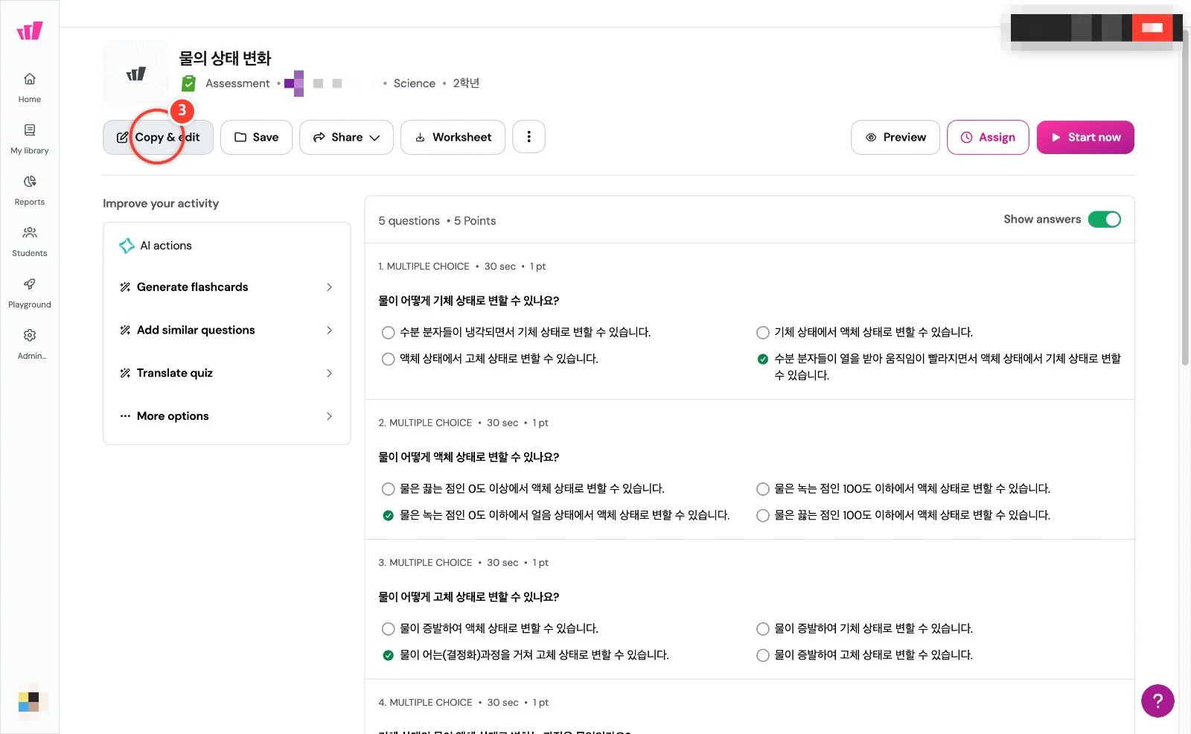
Task: Click question 3 text '물이 어떻게 고체 상태로'
Action: coord(468,597)
